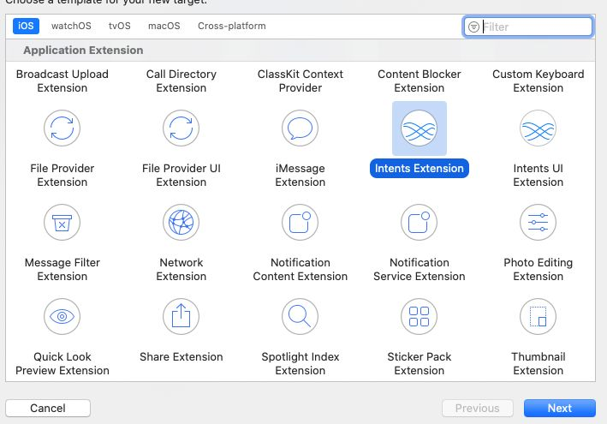The width and height of the screenshot is (607, 424).
Task: Click the "Spotlight Index Extension" label text
Action: [301, 363]
